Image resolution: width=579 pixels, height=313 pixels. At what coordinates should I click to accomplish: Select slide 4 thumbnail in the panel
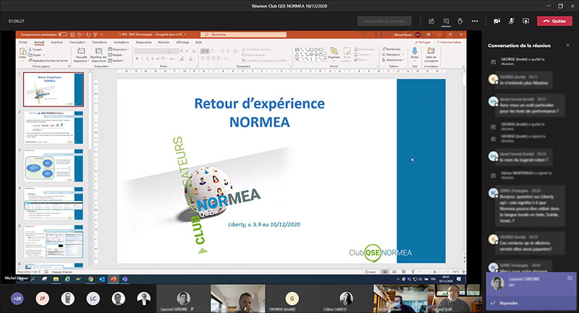(54, 204)
